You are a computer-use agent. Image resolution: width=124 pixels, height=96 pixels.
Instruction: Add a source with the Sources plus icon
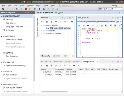[x=56, y=22]
